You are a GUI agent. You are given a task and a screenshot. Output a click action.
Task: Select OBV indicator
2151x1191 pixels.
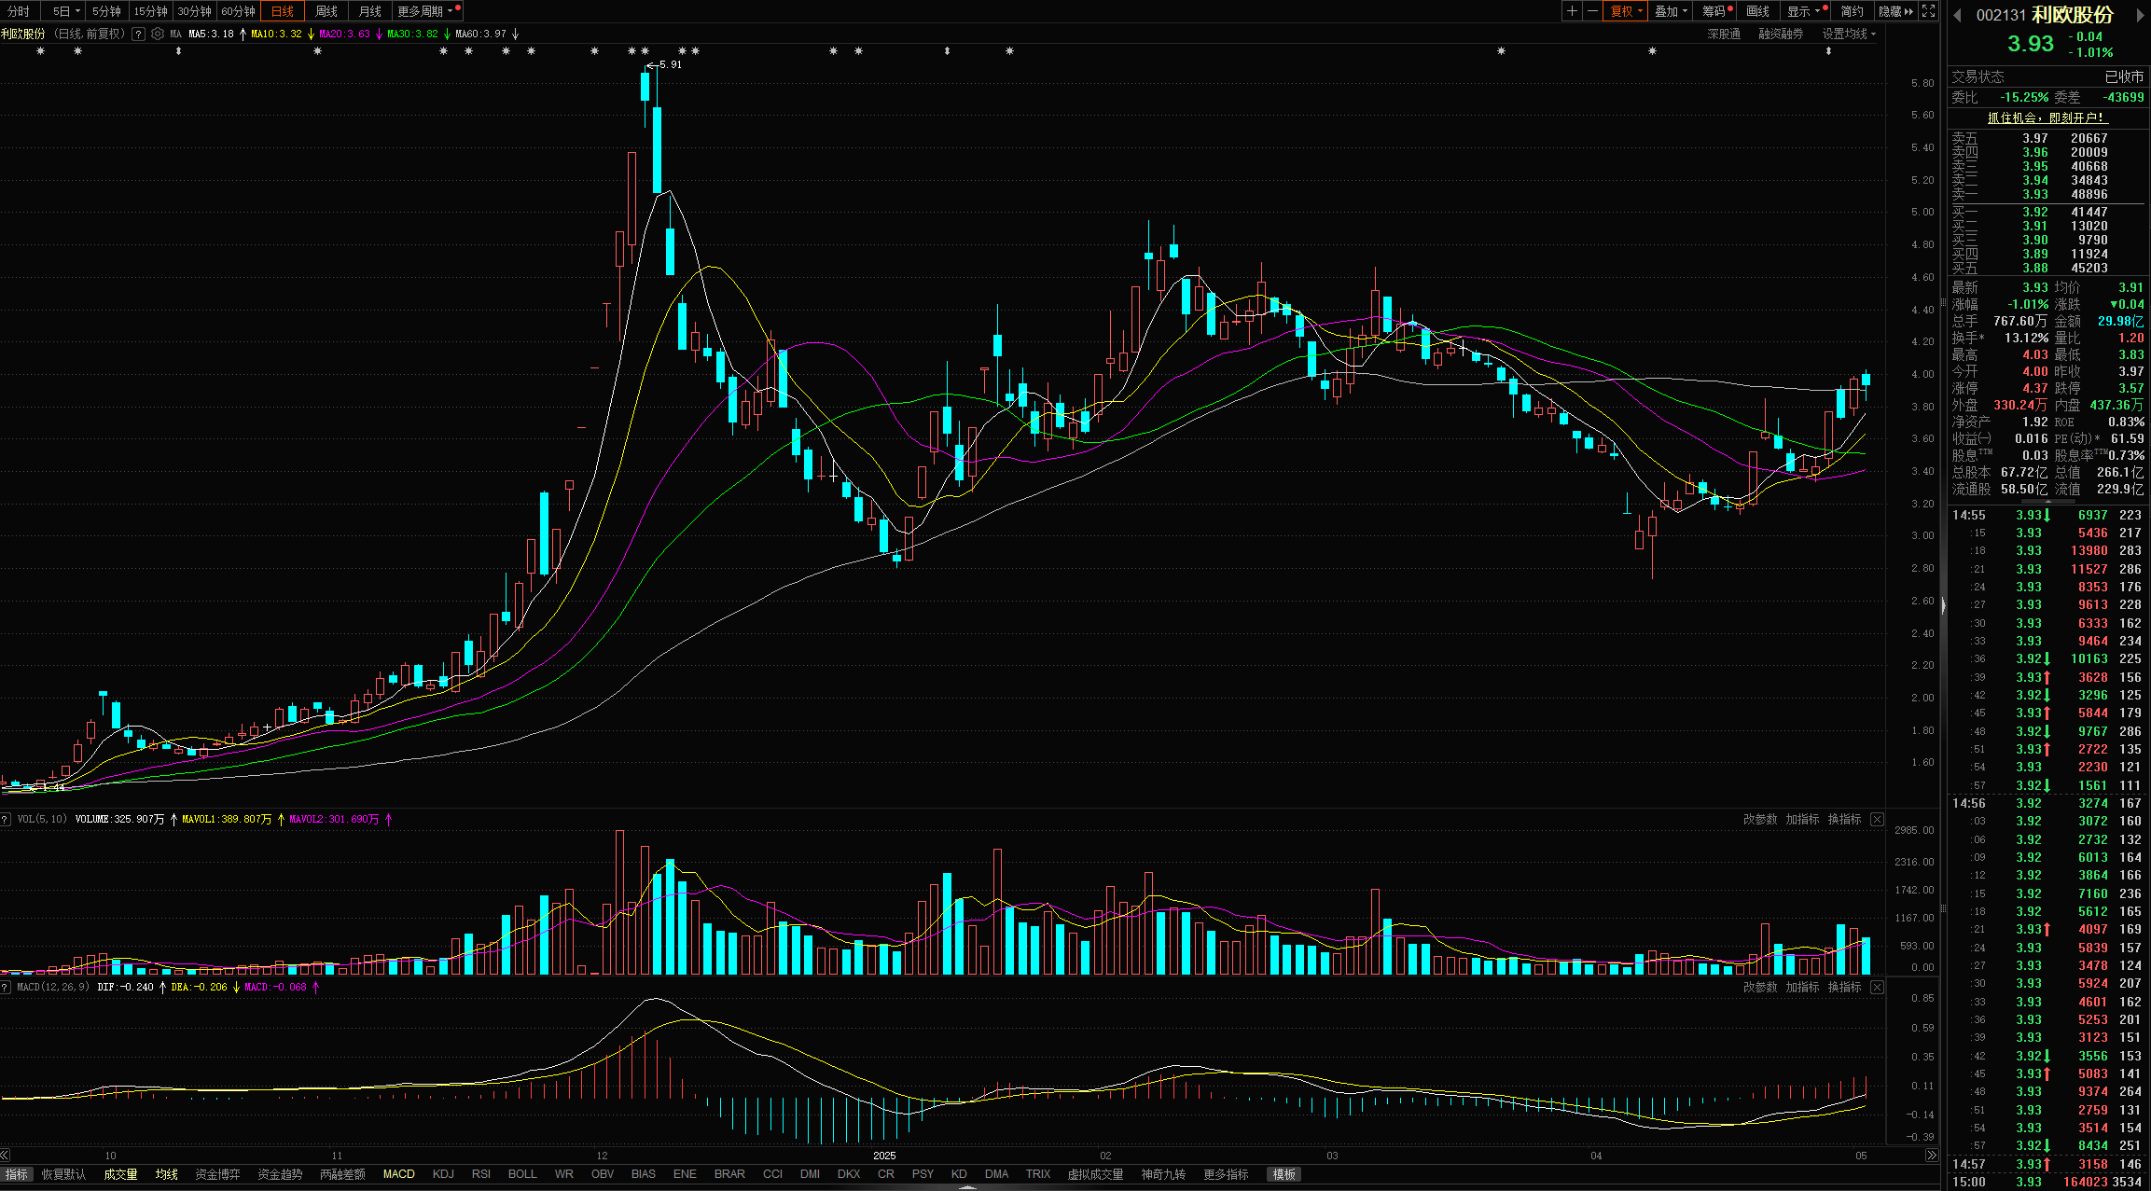point(603,1174)
